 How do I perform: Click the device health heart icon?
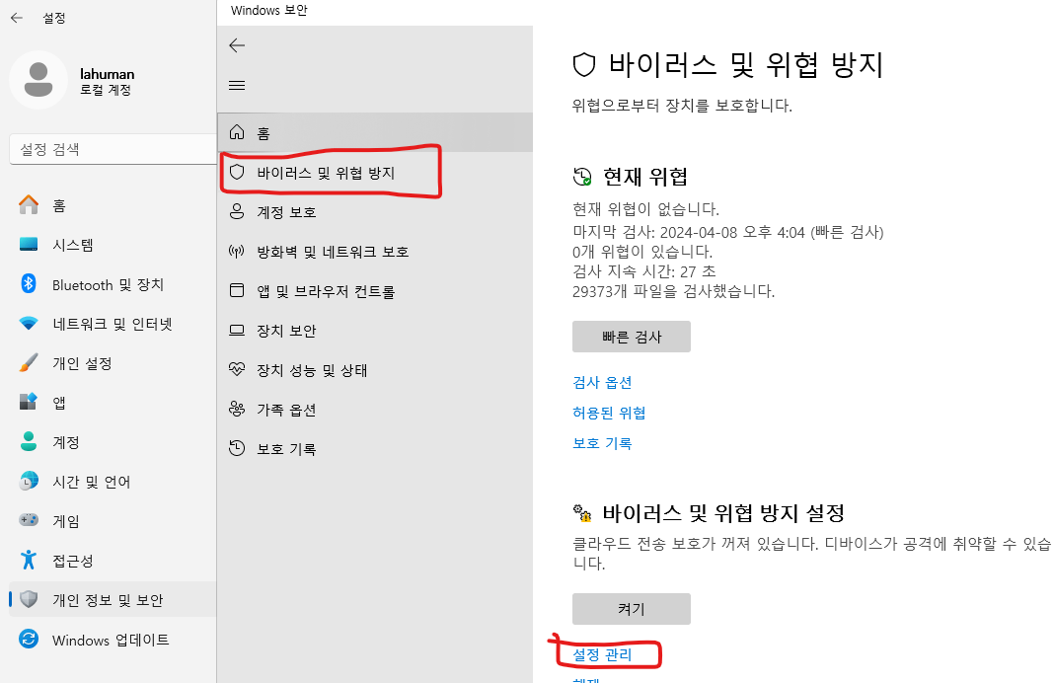237,369
